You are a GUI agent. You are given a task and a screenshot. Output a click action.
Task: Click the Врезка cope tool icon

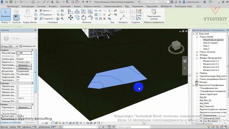pyautogui.click(x=41, y=10)
